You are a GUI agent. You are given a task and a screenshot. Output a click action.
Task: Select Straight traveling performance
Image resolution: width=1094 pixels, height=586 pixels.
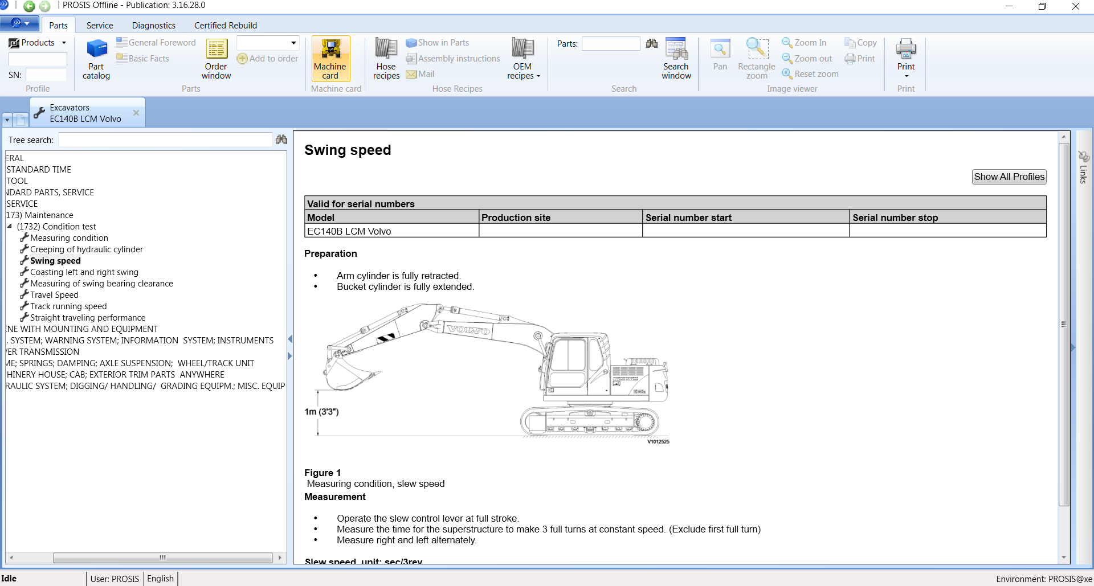(88, 317)
